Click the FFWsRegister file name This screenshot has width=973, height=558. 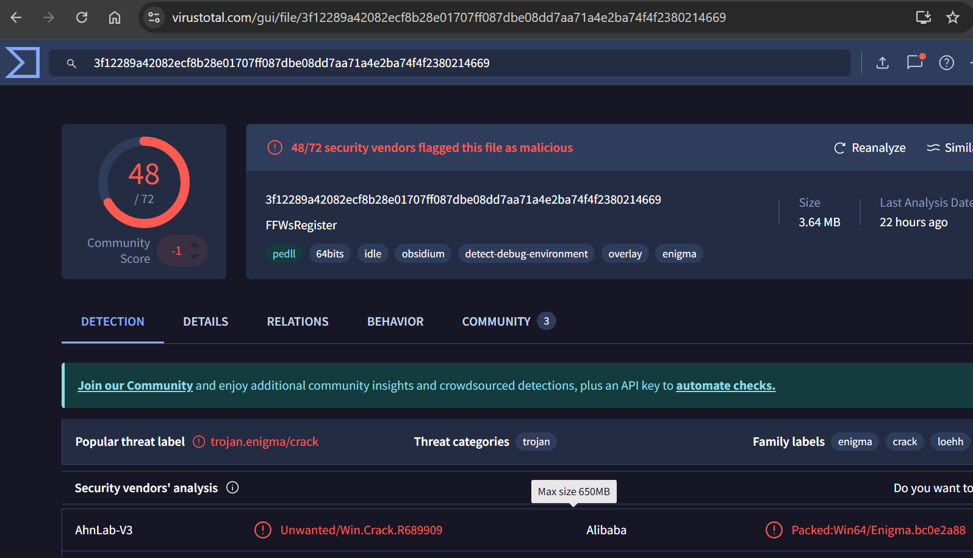[x=301, y=225]
